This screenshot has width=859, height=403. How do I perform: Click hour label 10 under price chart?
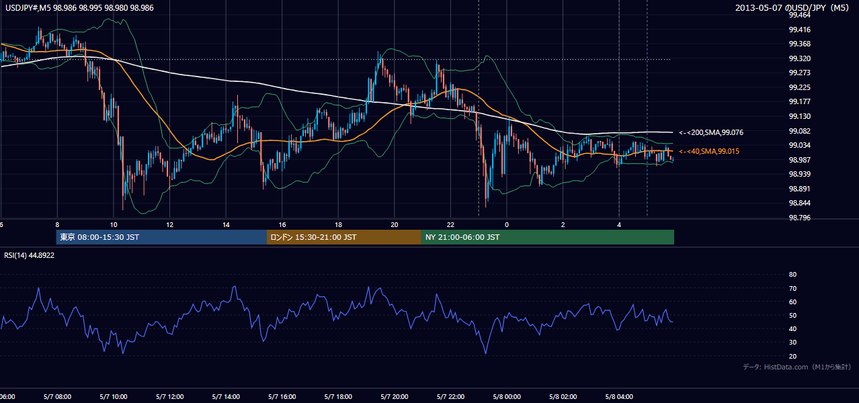point(114,225)
